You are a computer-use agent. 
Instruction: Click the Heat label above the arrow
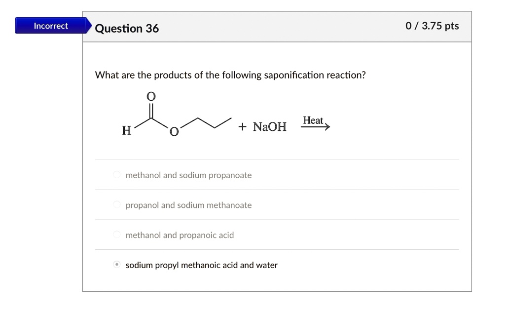coord(313,120)
